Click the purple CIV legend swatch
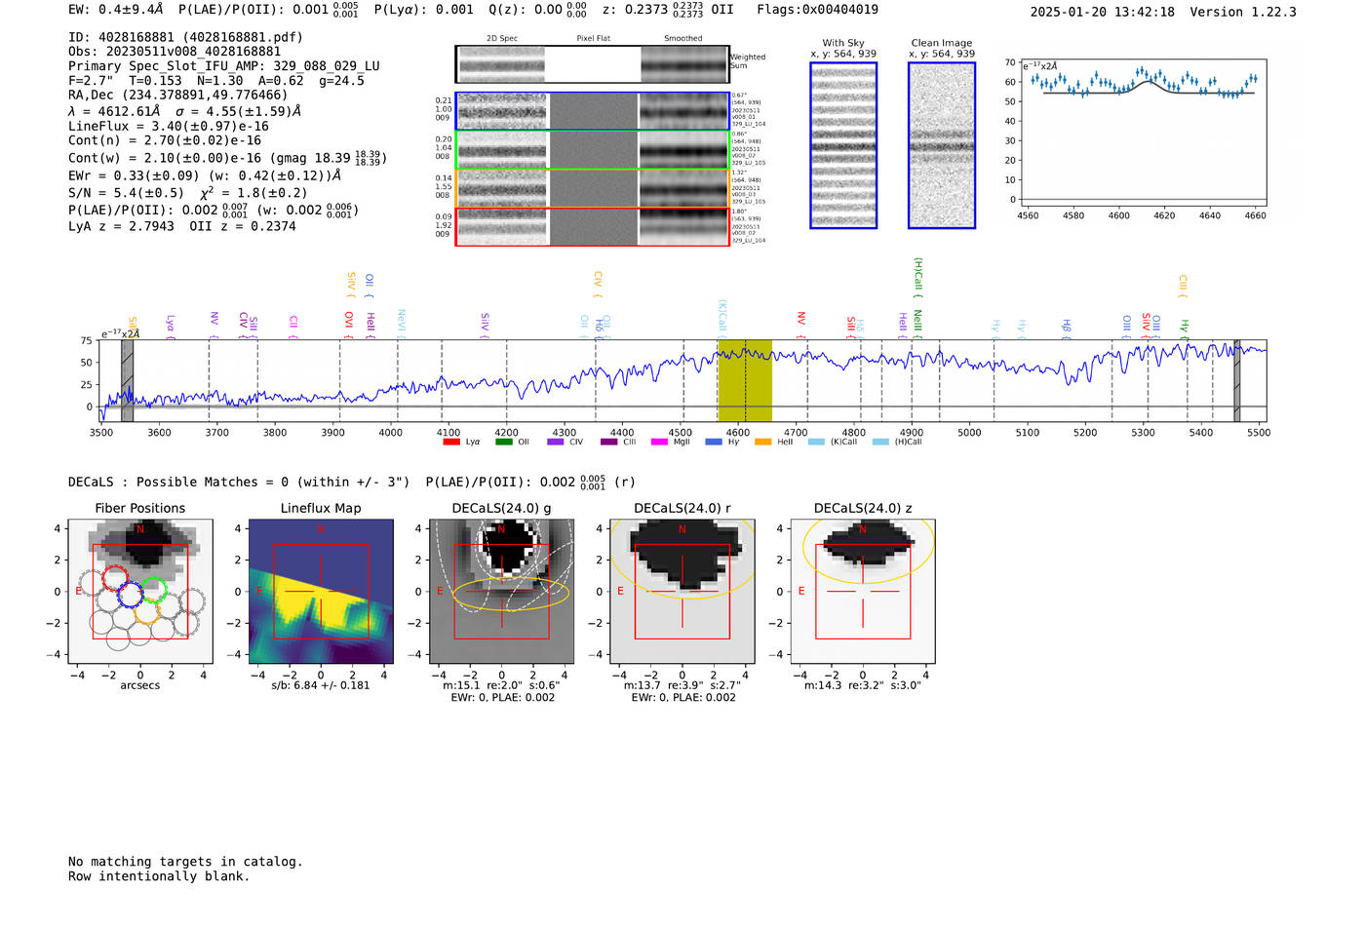The height and width of the screenshot is (929, 1365). point(556,442)
